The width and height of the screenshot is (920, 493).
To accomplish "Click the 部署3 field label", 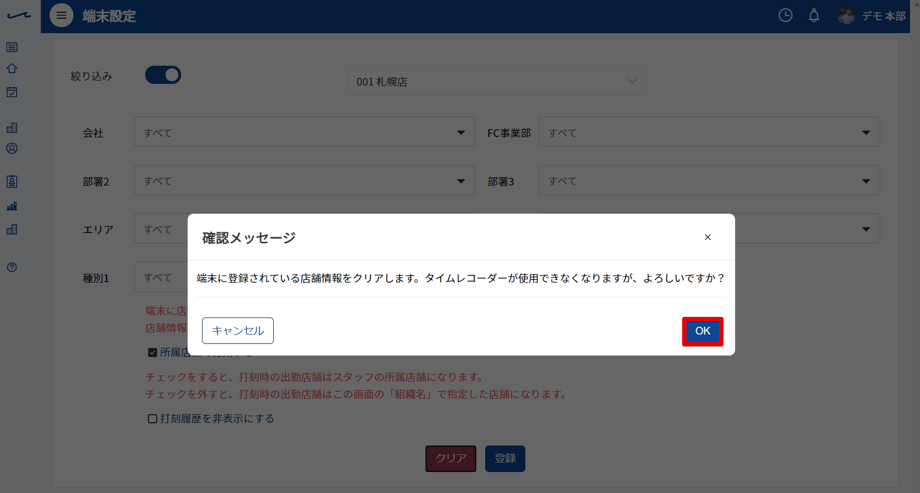I will (501, 182).
